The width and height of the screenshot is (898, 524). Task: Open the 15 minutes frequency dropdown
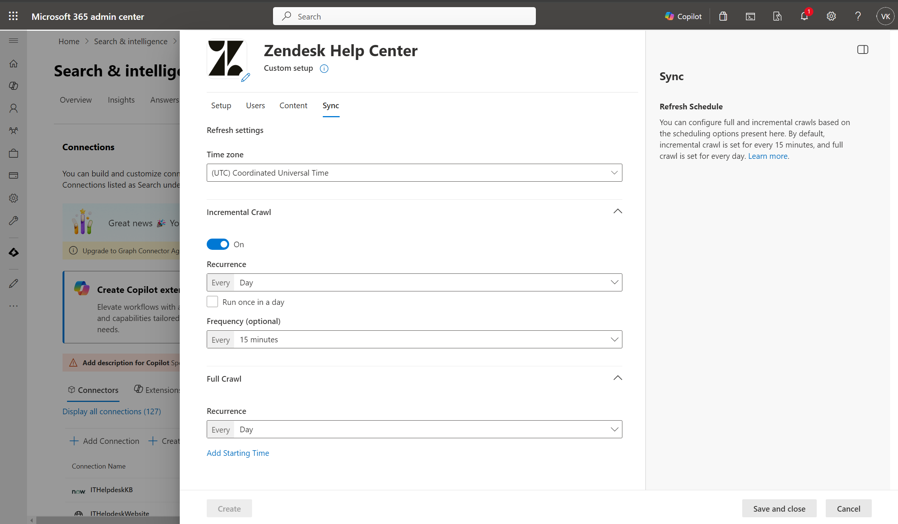point(414,339)
